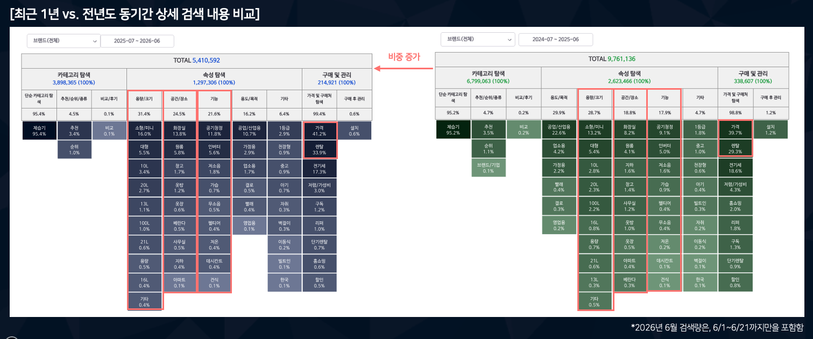Select the green 설치 1.2% cell
Image resolution: width=813 pixels, height=339 pixels.
coord(770,129)
